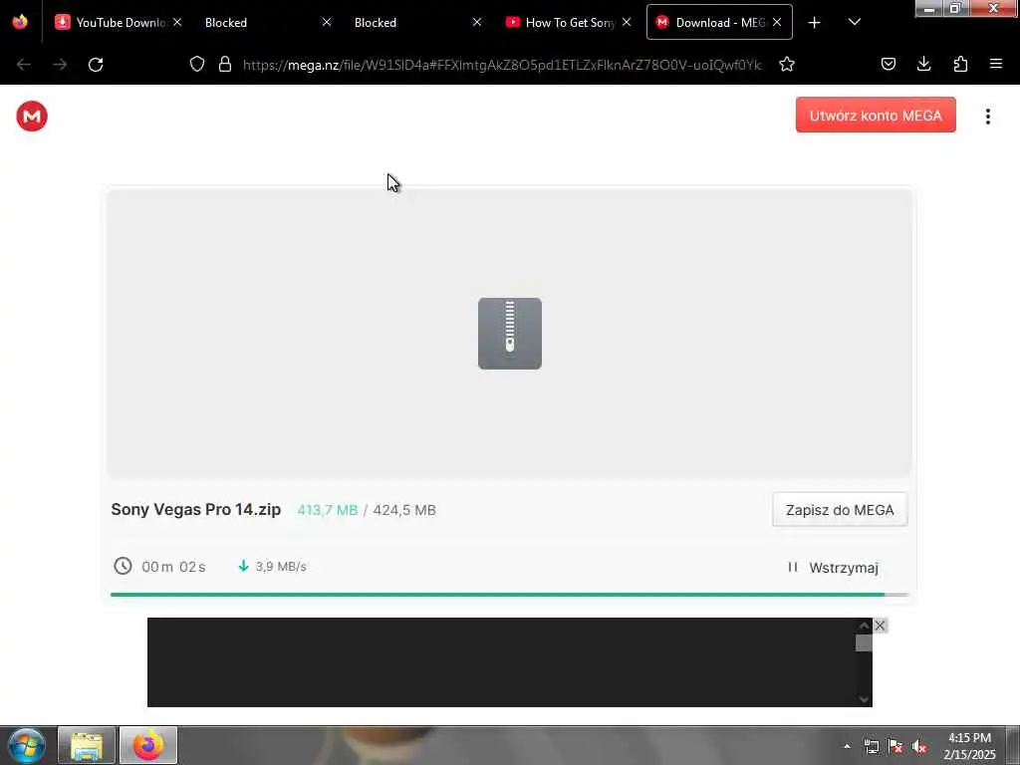This screenshot has width=1020, height=765.
Task: Close the ad banner with X
Action: point(880,626)
